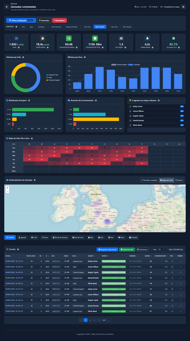Show info for Distribución de Espera
The image size is (190, 341).
(29, 100)
